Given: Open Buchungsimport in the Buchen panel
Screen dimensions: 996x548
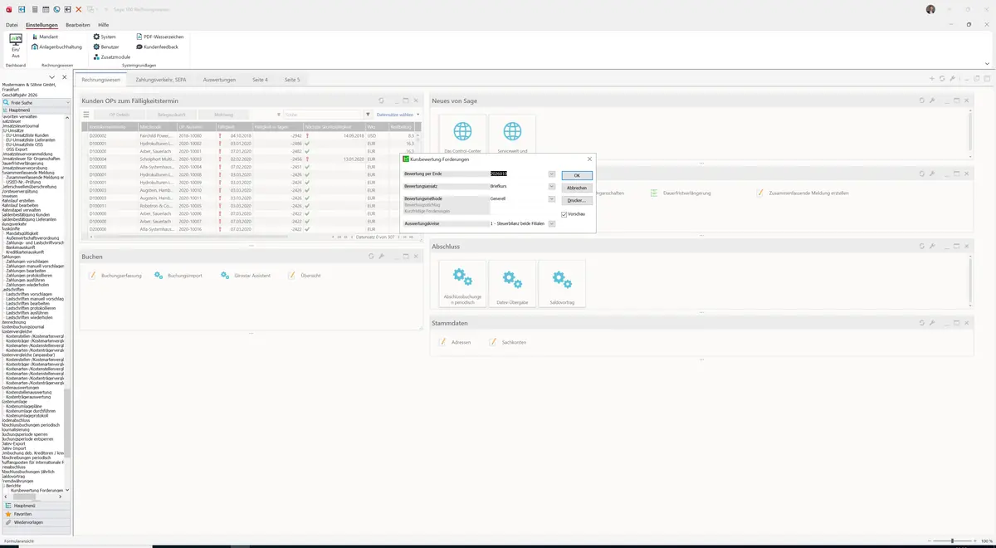Looking at the screenshot, I should click(x=178, y=275).
